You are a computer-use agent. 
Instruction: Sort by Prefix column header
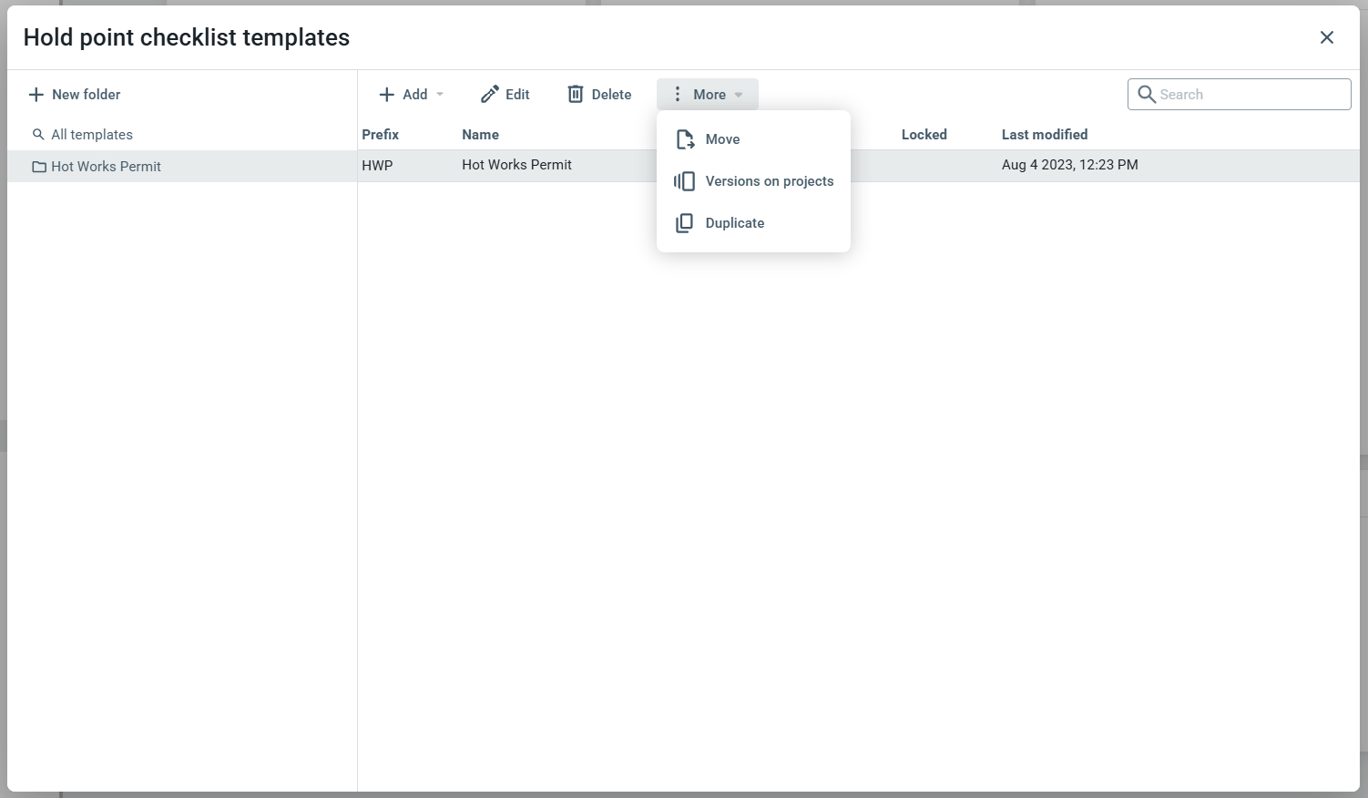click(380, 135)
